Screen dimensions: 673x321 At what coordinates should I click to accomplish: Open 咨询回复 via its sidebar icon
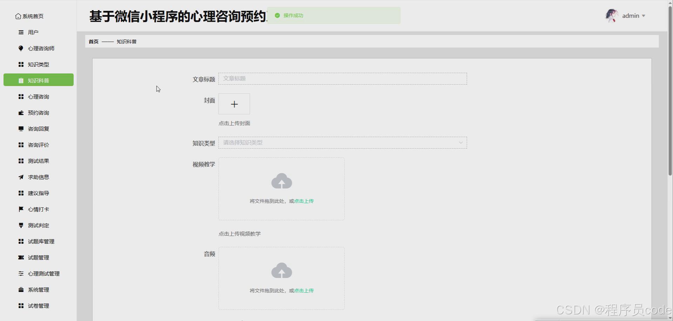tap(21, 129)
